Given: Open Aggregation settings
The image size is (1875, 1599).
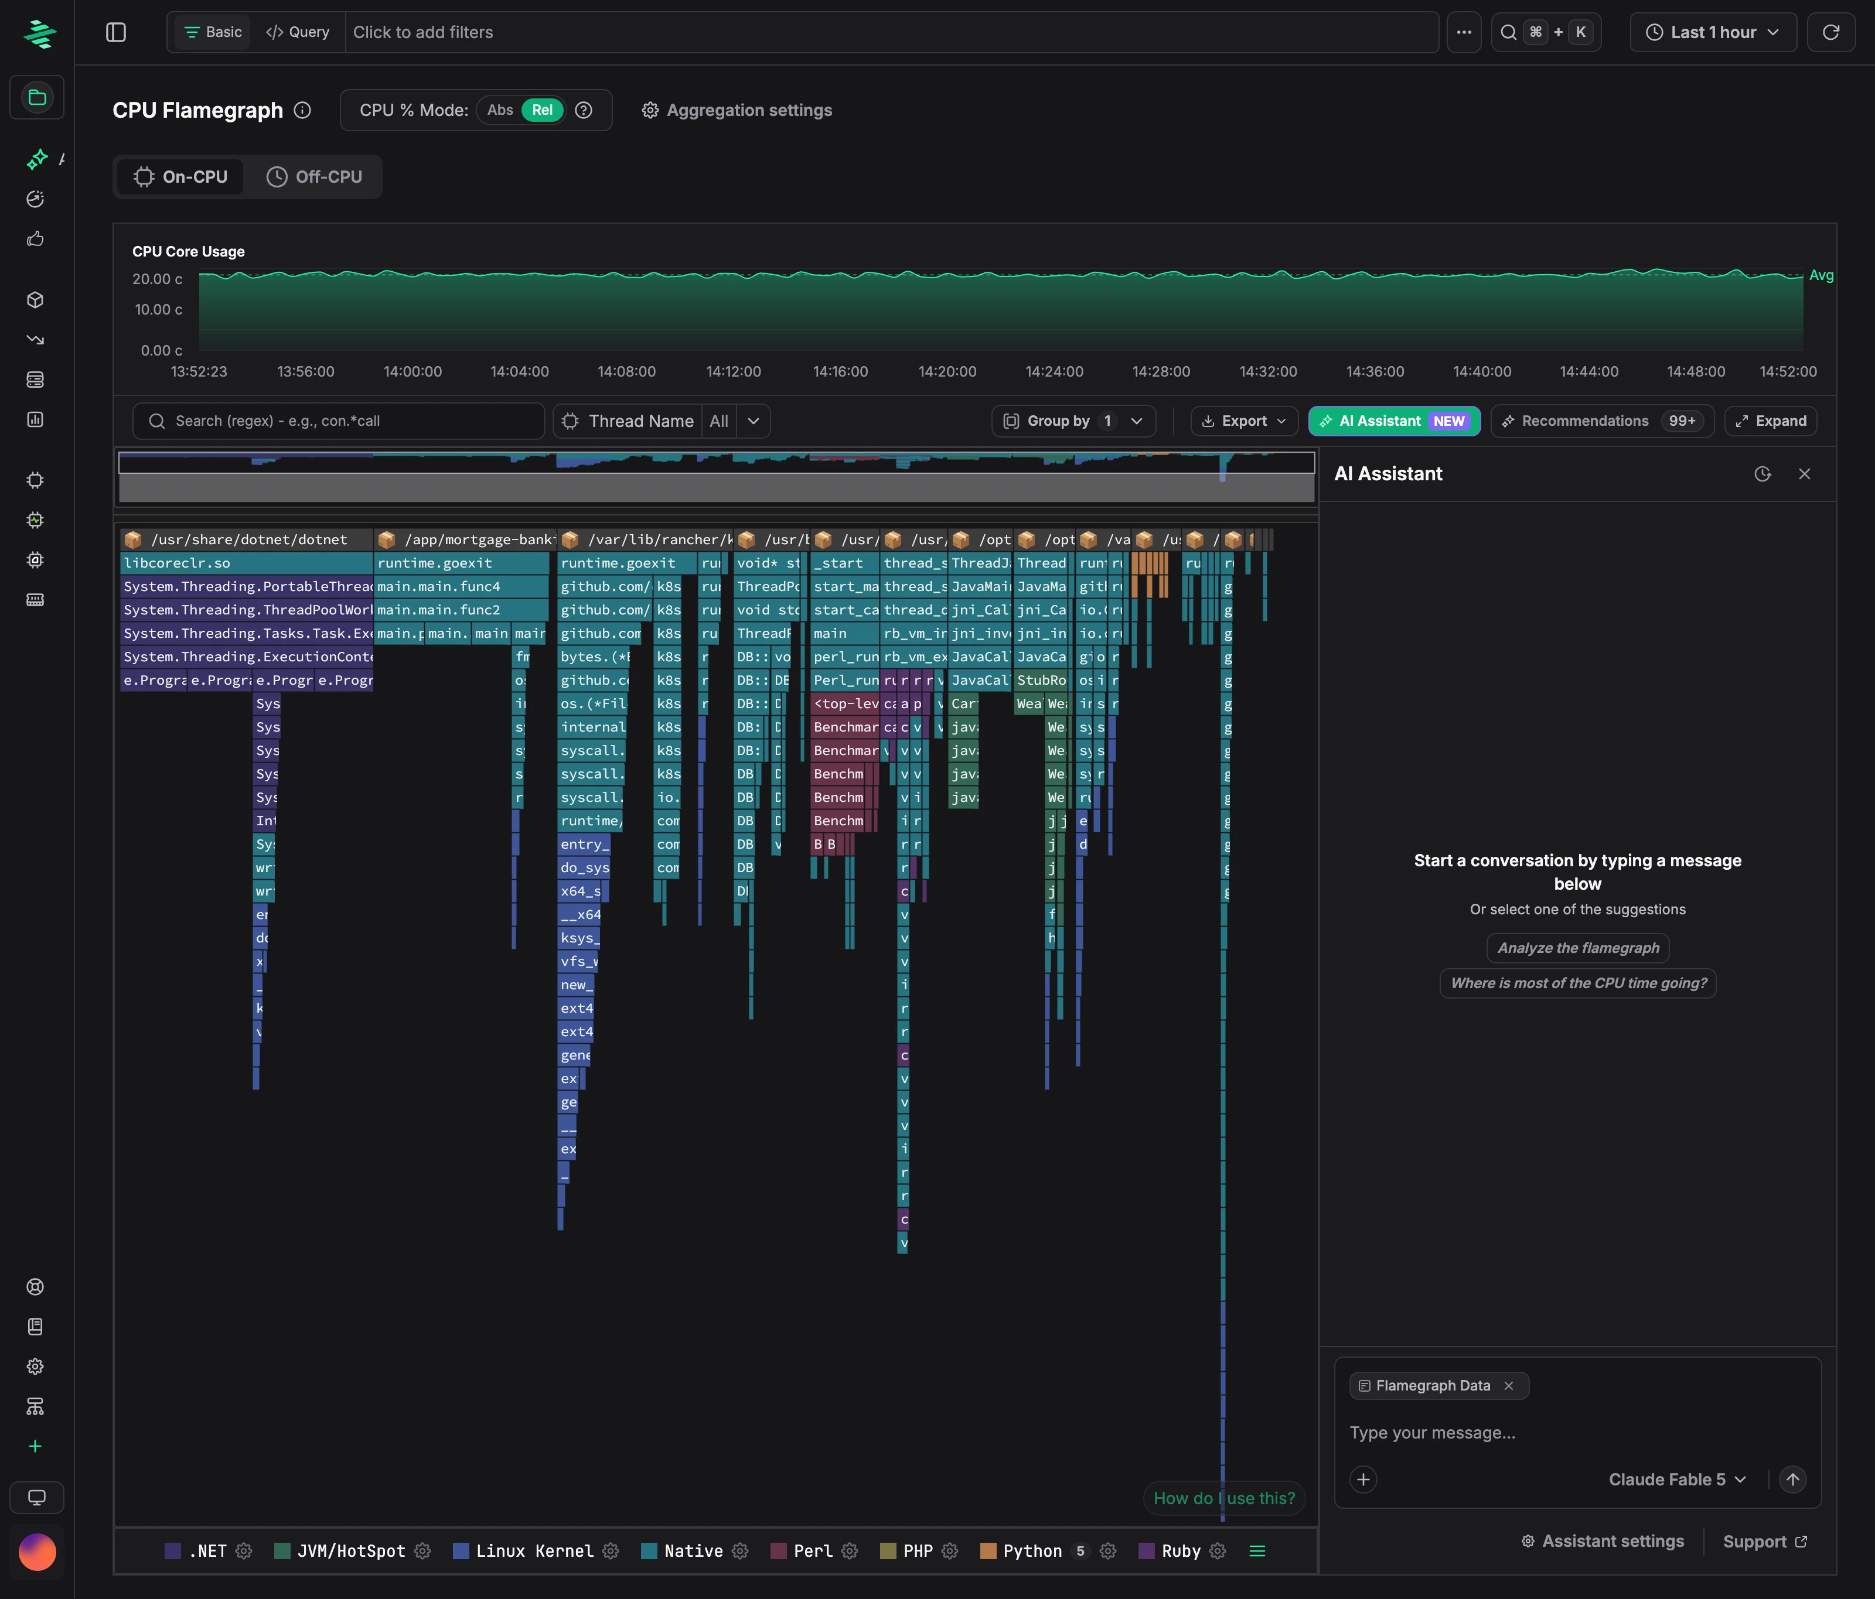Looking at the screenshot, I should pos(737,110).
